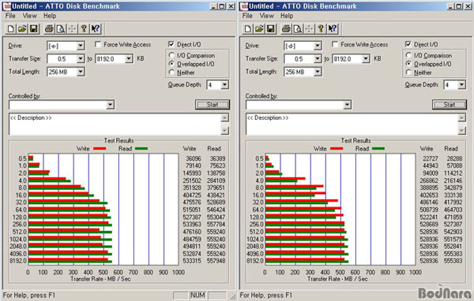Open Transfer Size 8192.0 dropdown in left window
This screenshot has width=474, height=301.
click(129, 59)
